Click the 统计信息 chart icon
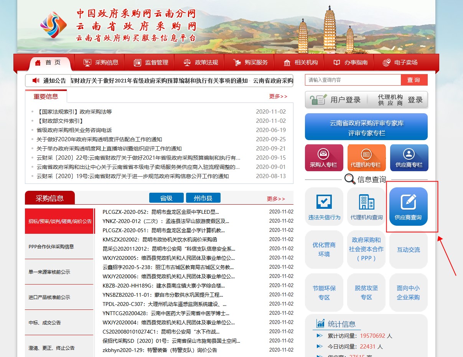 click(x=321, y=323)
